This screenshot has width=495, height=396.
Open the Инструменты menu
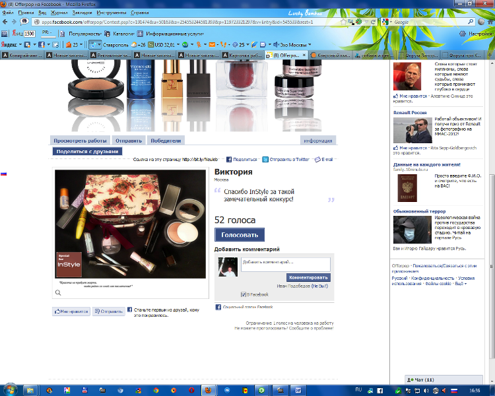112,13
